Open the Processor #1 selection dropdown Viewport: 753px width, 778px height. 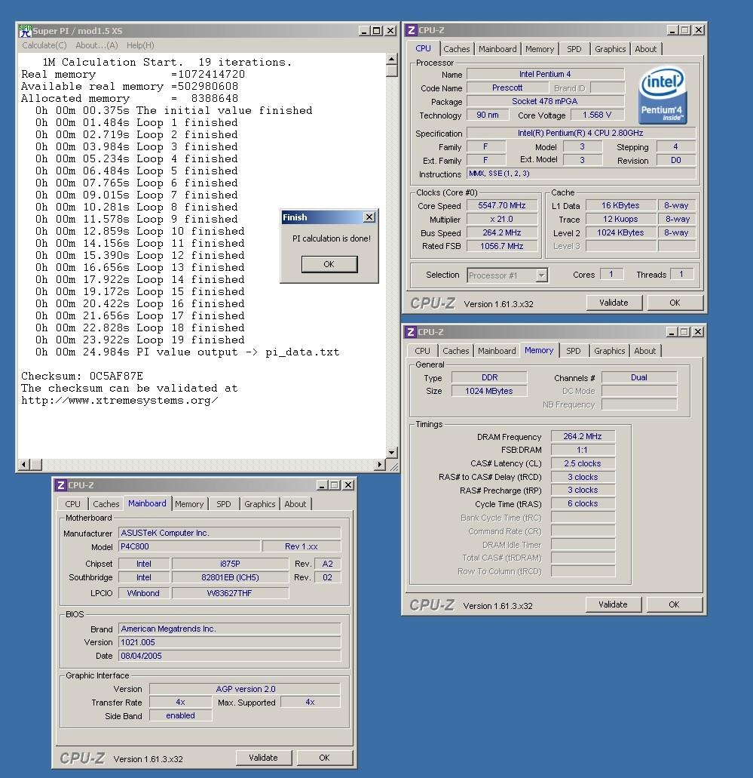click(x=542, y=275)
